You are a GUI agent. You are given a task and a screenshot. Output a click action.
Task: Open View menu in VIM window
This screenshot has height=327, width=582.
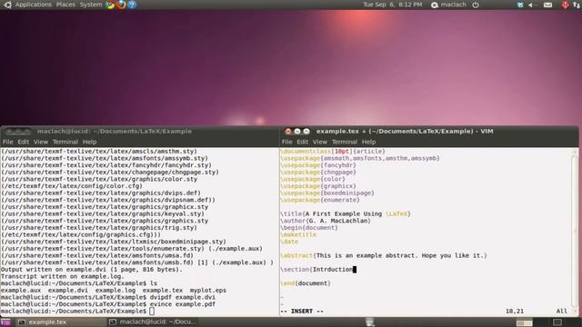pyautogui.click(x=320, y=142)
